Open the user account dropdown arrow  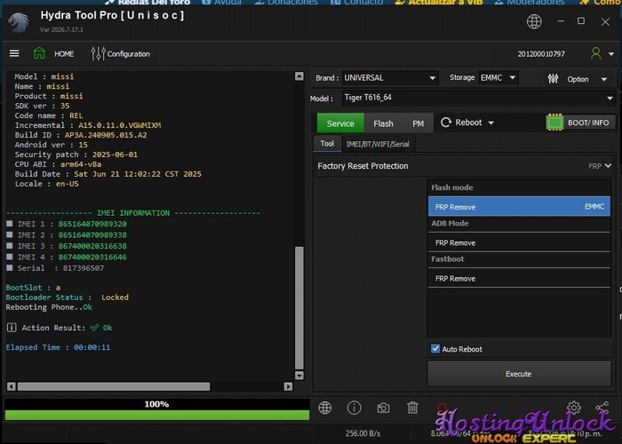point(611,54)
